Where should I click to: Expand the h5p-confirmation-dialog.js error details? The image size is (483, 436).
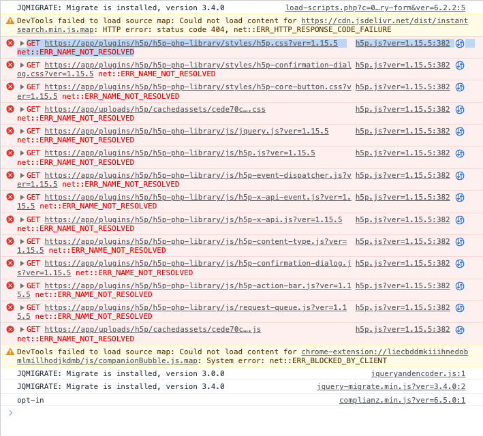click(22, 264)
